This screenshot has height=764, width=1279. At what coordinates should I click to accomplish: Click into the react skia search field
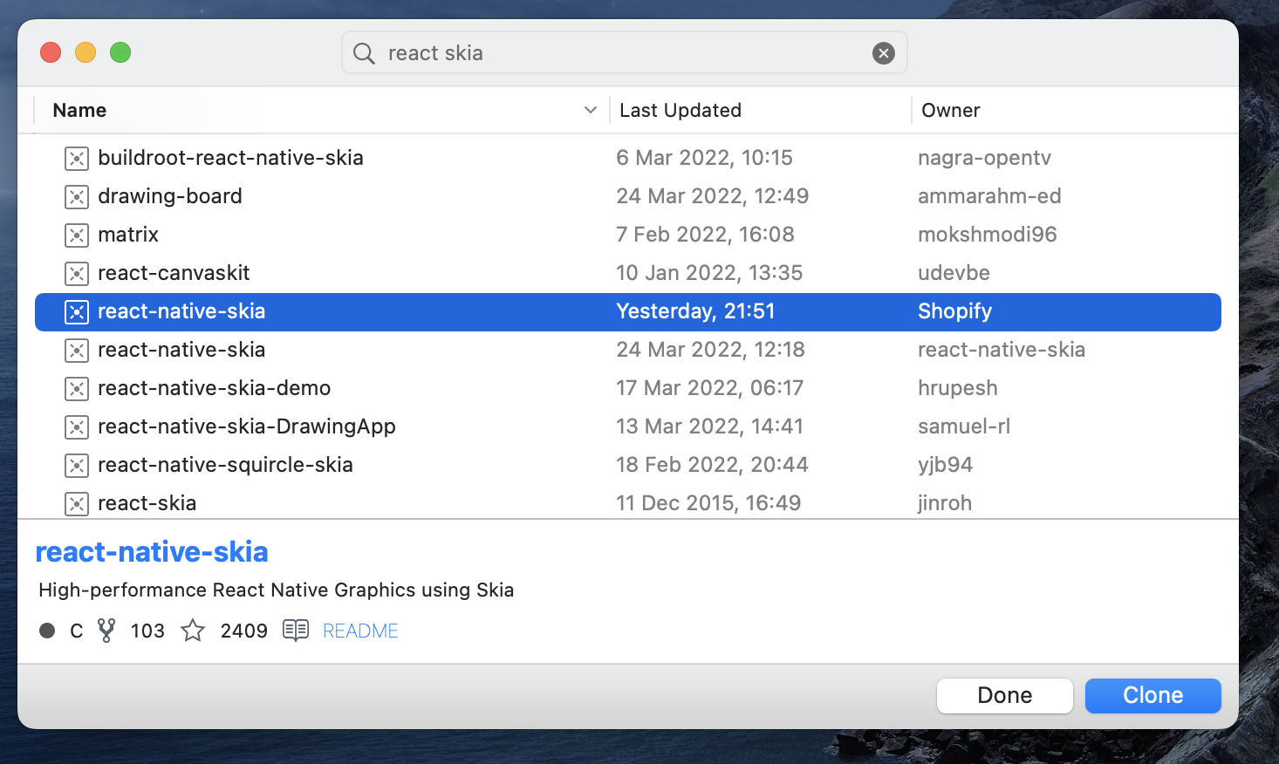pos(625,53)
